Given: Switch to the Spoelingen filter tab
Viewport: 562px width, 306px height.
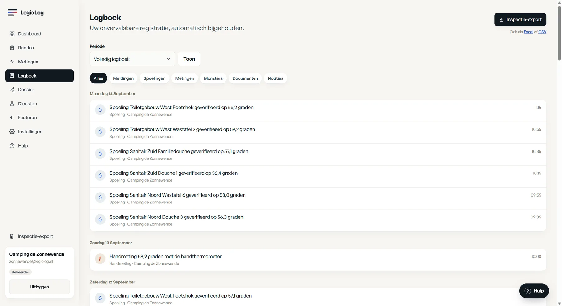Looking at the screenshot, I should [155, 78].
